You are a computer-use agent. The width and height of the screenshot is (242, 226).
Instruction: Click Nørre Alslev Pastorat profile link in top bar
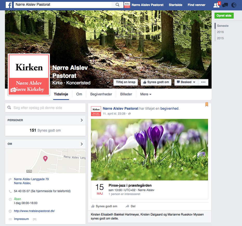pyautogui.click(x=148, y=5)
